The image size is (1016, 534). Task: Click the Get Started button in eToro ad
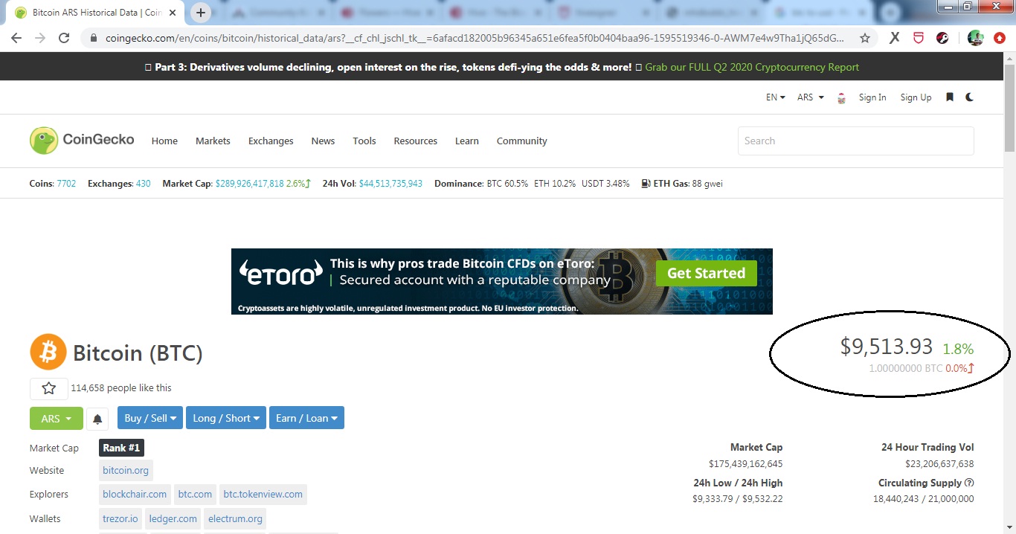click(x=706, y=273)
